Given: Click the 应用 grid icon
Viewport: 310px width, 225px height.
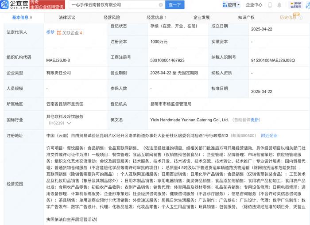Looking at the screenshot, I should point(225,5).
